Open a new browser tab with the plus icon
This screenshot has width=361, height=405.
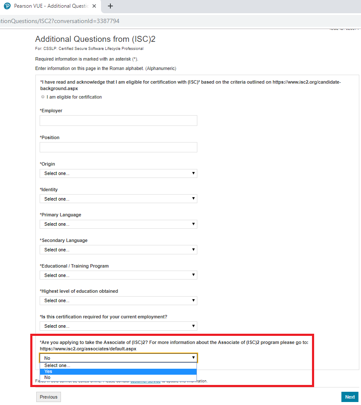tap(110, 6)
